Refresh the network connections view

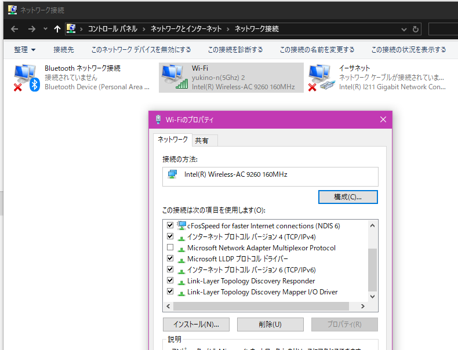415,29
